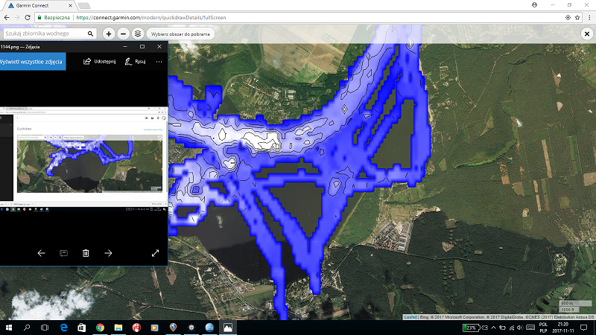The width and height of the screenshot is (596, 335).
Task: Open Task View on the taskbar
Action: pos(45,327)
